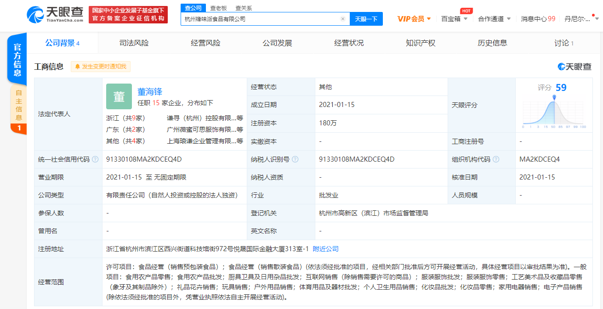Switch to the 知识产权 tab

tap(421, 43)
